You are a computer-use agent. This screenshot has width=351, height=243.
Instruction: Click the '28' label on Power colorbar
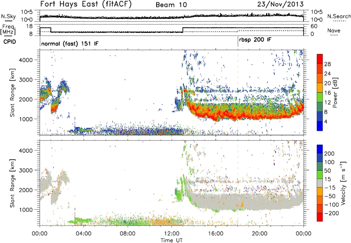(x=327, y=64)
